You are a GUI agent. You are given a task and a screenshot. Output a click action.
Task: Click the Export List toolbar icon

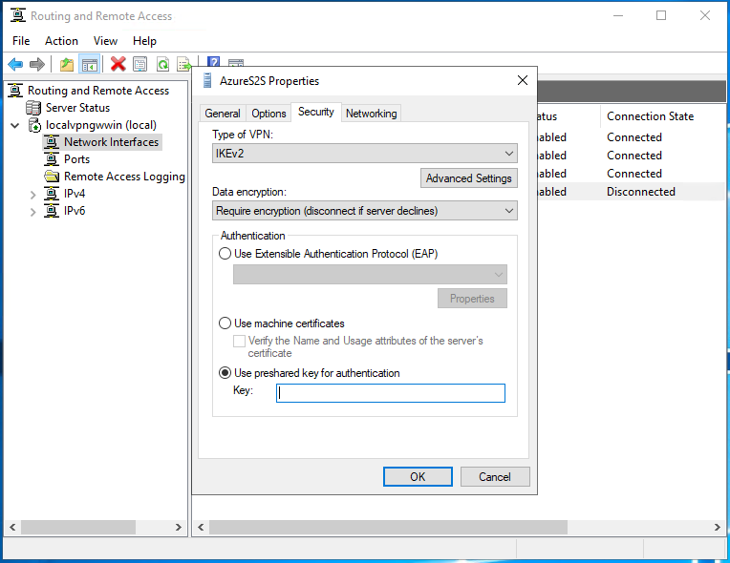(x=183, y=64)
